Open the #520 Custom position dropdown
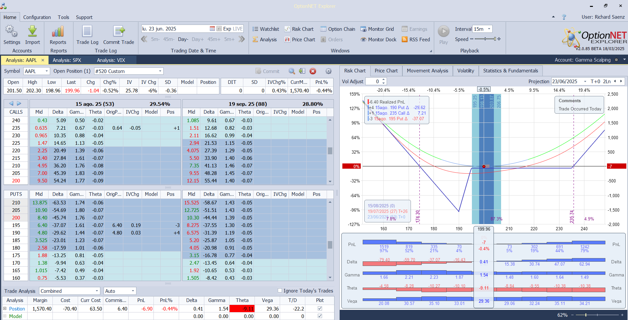Viewport: 628px width, 320px height. pyautogui.click(x=160, y=71)
